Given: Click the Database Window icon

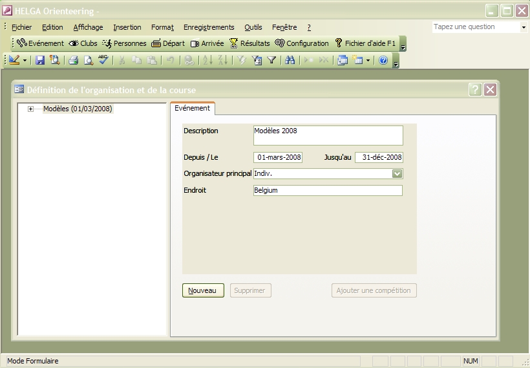Looking at the screenshot, I should tap(343, 60).
